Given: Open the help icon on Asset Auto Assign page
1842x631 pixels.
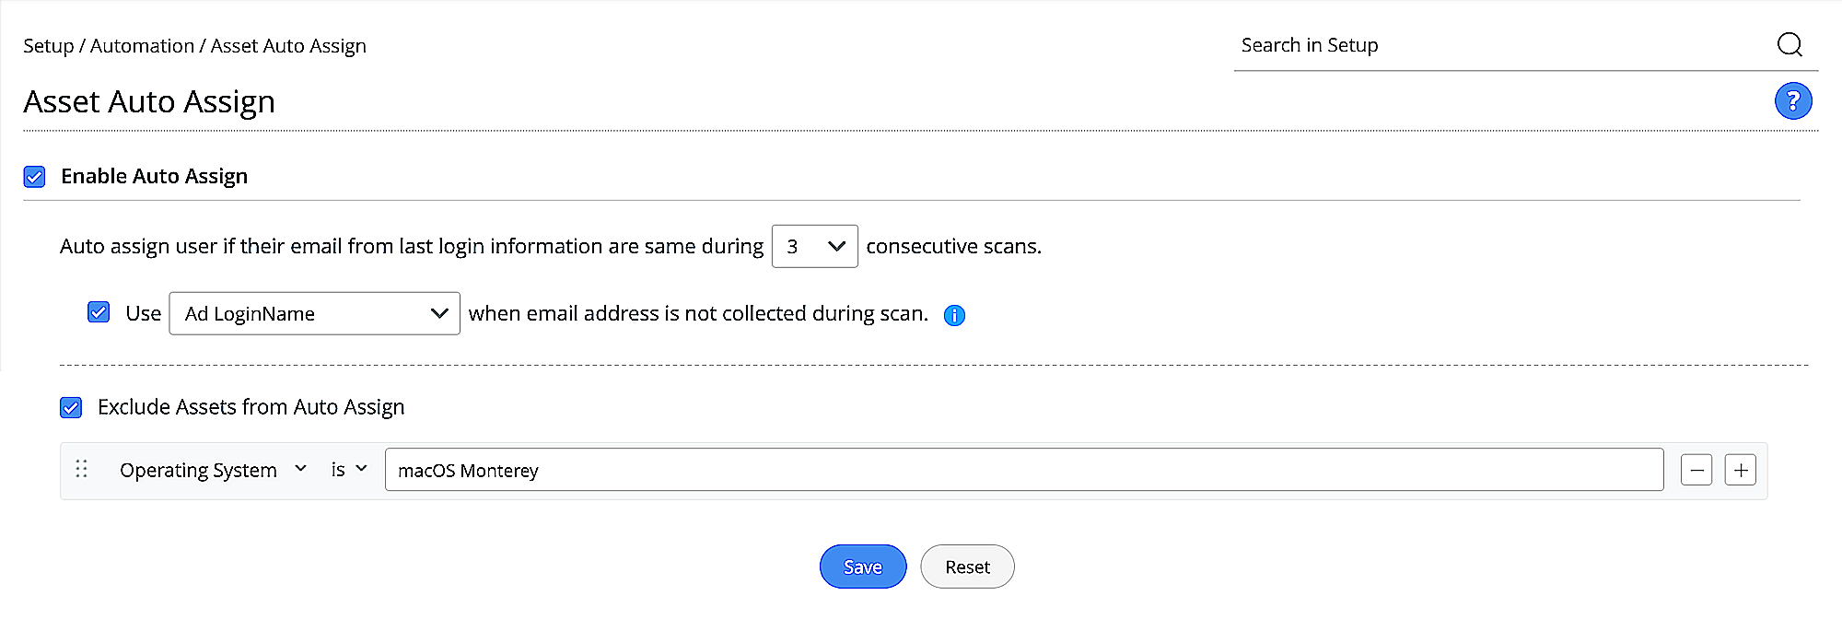Looking at the screenshot, I should pos(1792,101).
